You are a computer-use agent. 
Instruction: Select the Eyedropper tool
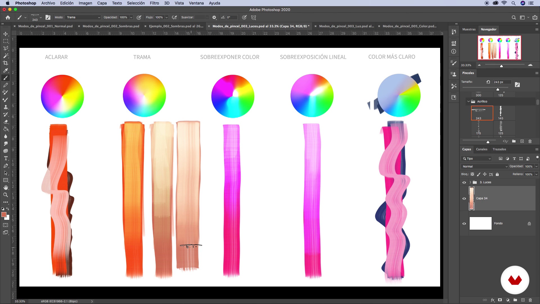coord(6,70)
